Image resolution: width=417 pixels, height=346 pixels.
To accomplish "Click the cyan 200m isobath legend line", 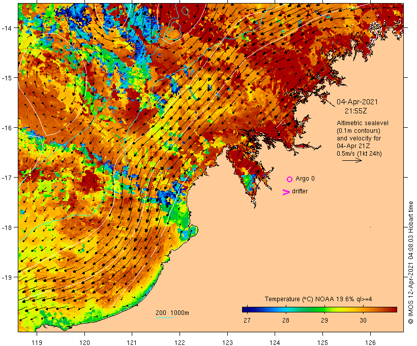I will click(x=164, y=318).
